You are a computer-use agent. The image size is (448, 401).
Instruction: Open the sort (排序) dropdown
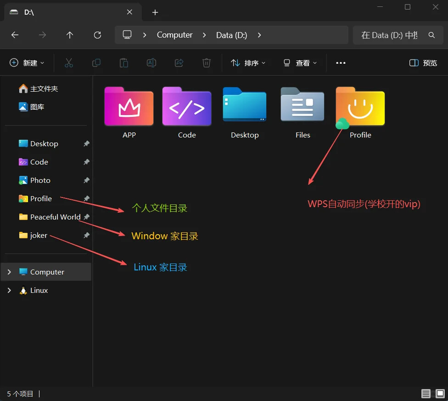click(x=248, y=63)
